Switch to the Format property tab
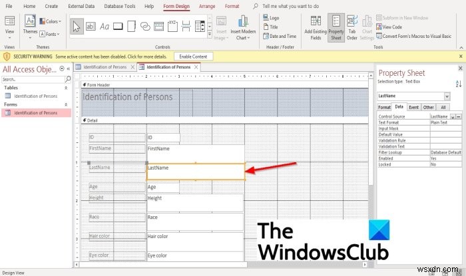 (384, 107)
